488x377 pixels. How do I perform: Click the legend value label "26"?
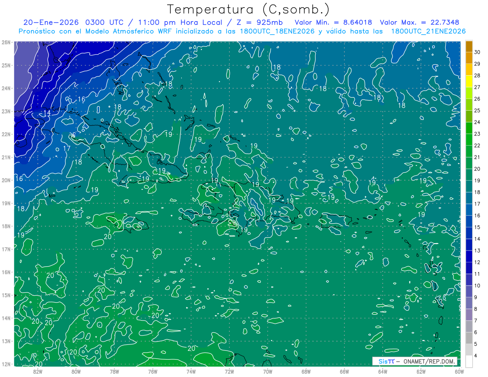coord(477,99)
